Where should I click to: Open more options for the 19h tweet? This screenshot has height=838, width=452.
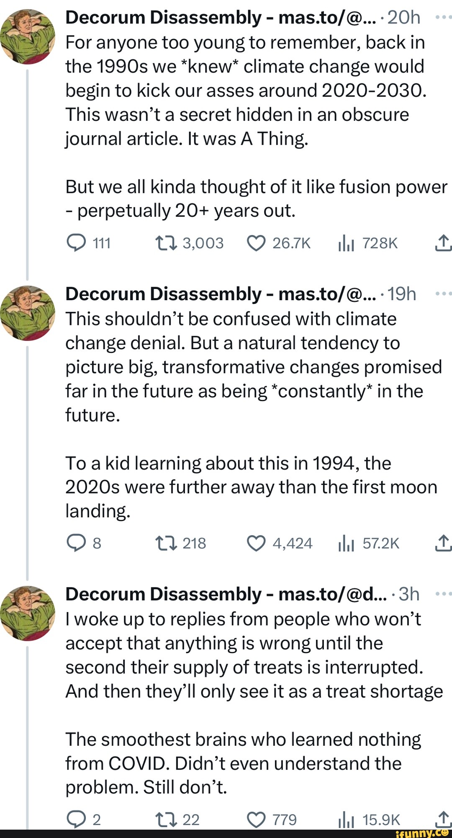(443, 294)
